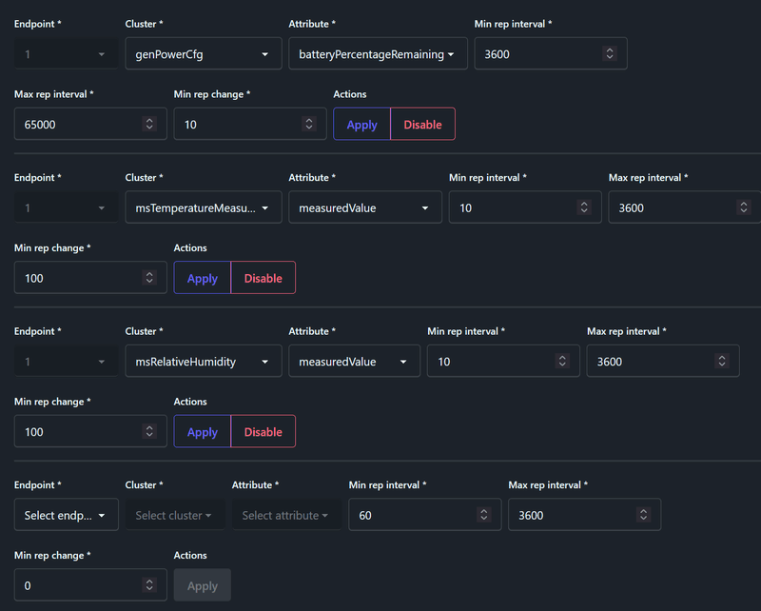This screenshot has height=611, width=761.
Task: Open the genPowerCfg cluster dropdown
Action: (x=203, y=54)
